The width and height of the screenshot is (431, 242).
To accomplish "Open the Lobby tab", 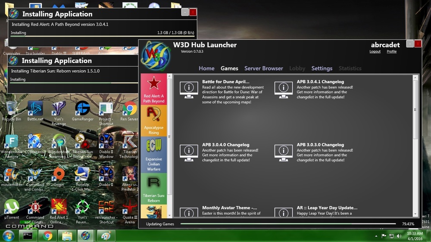I will pyautogui.click(x=297, y=68).
